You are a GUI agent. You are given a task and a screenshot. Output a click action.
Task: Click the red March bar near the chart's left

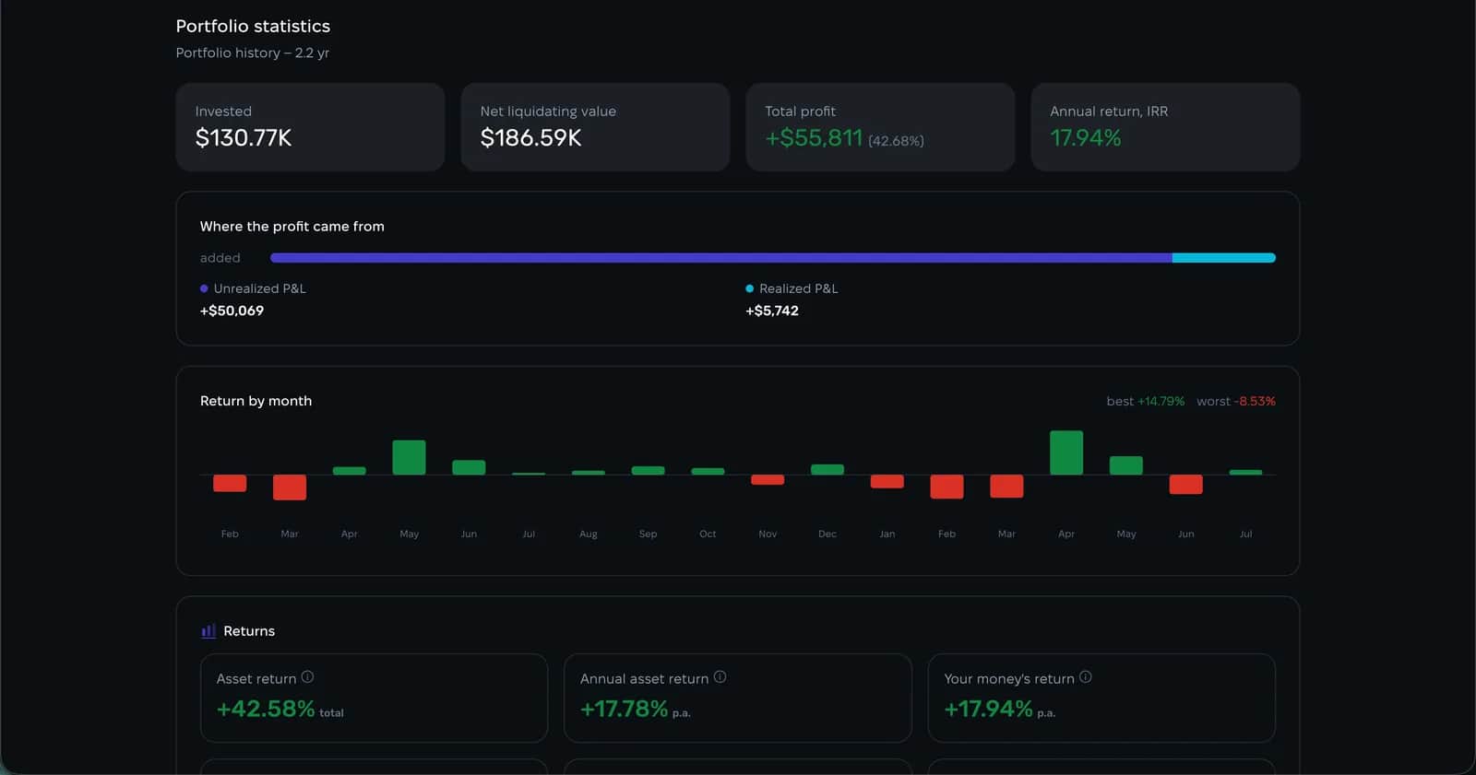click(x=290, y=487)
